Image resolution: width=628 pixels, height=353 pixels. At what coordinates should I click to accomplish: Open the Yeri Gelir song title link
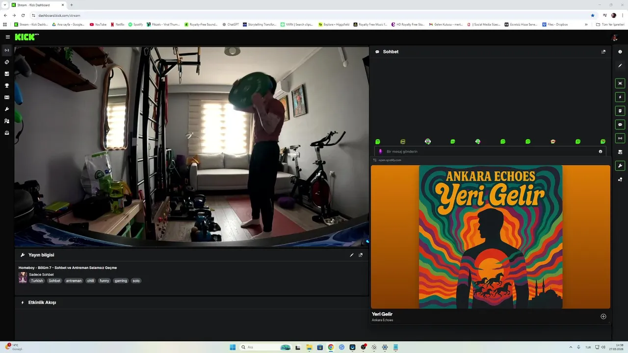[382, 314]
